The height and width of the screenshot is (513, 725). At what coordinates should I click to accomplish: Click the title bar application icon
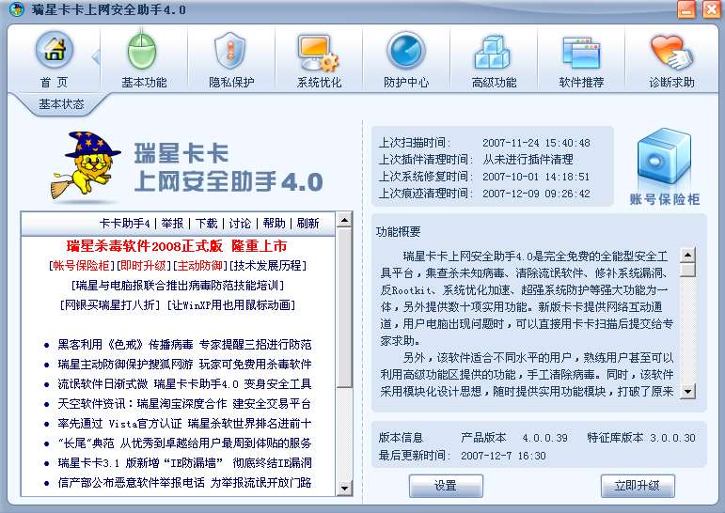click(x=16, y=9)
